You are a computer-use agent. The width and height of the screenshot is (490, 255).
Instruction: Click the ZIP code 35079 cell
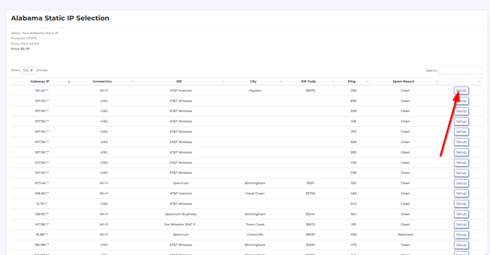[x=310, y=90]
